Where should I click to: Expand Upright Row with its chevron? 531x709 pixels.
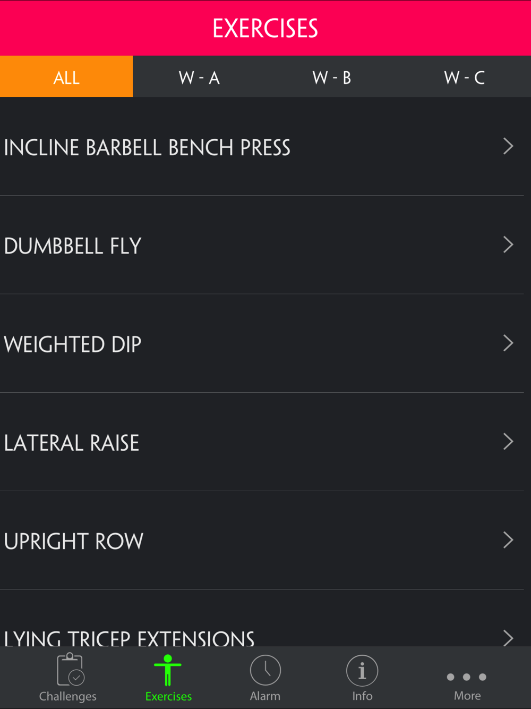(x=508, y=540)
